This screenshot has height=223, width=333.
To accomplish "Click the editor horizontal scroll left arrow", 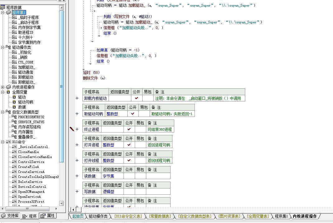I will tap(73, 210).
